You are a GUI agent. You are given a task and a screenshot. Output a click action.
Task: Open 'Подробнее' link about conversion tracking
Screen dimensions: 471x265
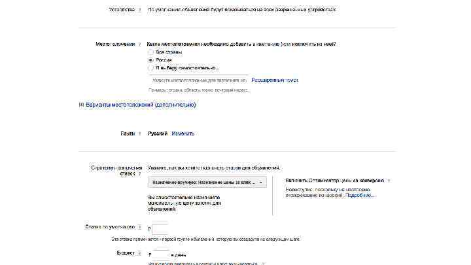[x=360, y=195]
